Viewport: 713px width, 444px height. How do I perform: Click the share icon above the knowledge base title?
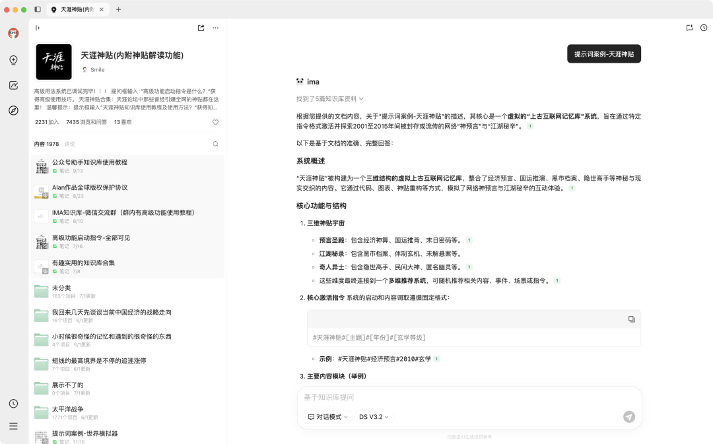[x=200, y=28]
